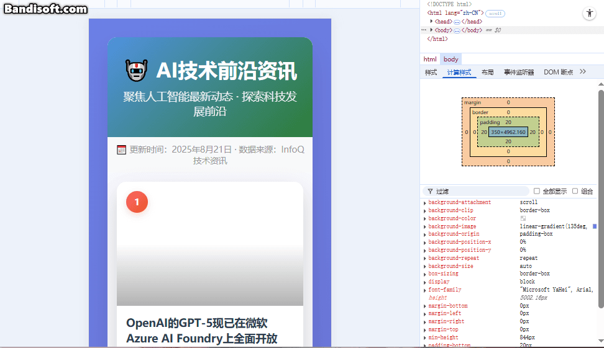Expand the body element node
This screenshot has height=348, width=604.
[x=431, y=30]
